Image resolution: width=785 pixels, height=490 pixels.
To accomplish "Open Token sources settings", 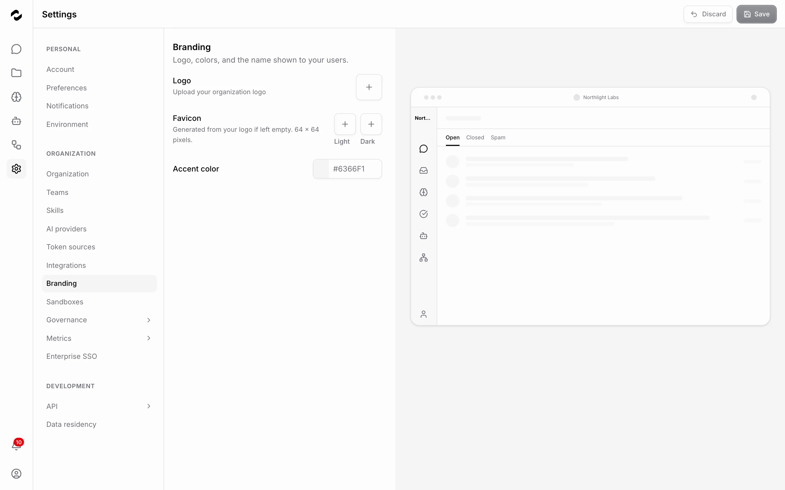I will [x=99, y=247].
